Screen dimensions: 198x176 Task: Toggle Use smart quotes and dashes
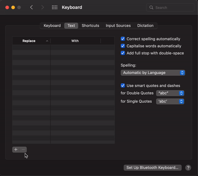[123, 86]
